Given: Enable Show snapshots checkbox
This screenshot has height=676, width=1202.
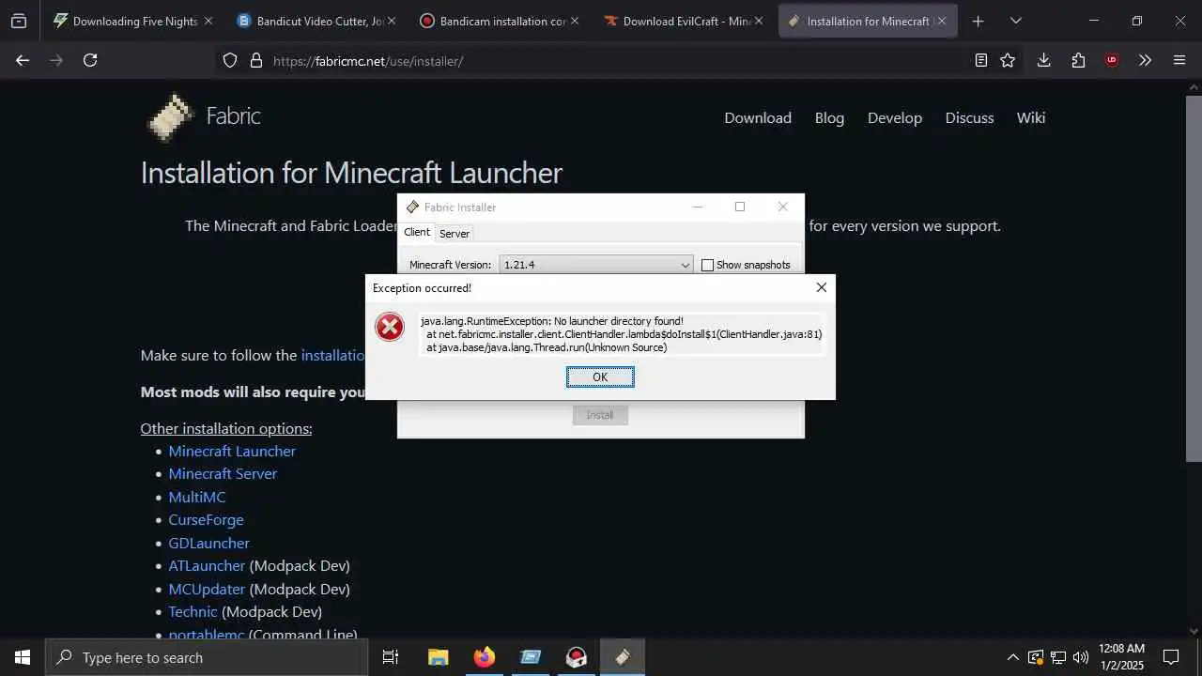Looking at the screenshot, I should click(x=707, y=265).
